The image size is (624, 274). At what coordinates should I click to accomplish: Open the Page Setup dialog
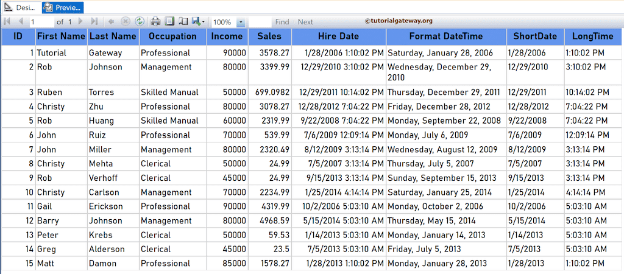(x=183, y=22)
